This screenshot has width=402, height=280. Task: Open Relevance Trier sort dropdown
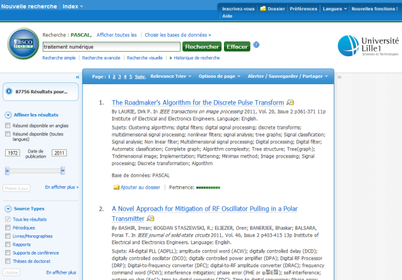coord(171,76)
